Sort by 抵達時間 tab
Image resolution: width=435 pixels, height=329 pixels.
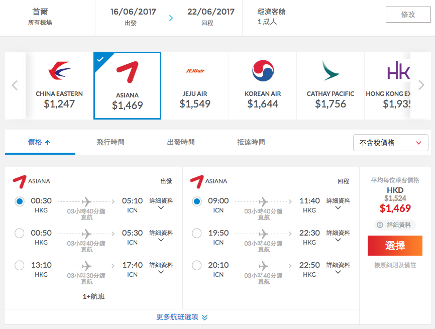251,142
